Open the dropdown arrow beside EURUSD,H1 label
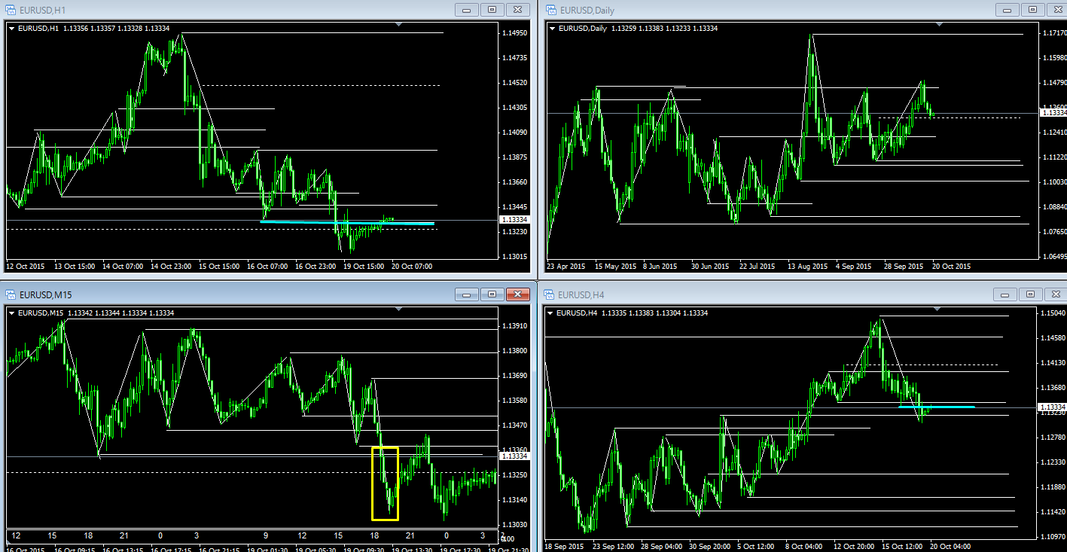This screenshot has width=1067, height=552. (12, 29)
